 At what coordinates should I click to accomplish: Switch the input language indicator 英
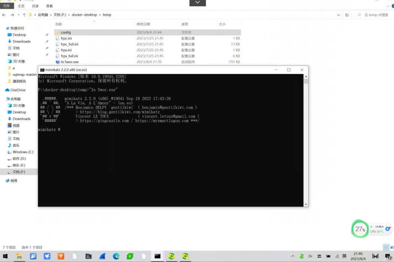344,256
